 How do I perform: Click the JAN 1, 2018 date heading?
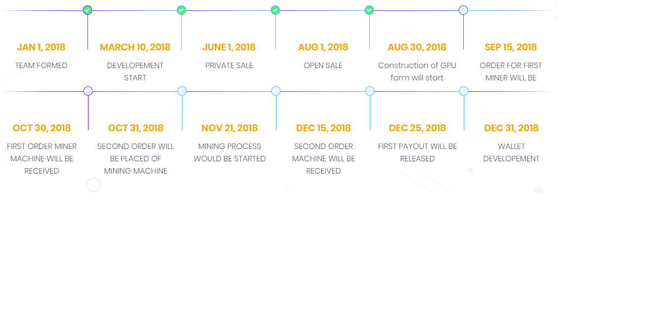41,47
